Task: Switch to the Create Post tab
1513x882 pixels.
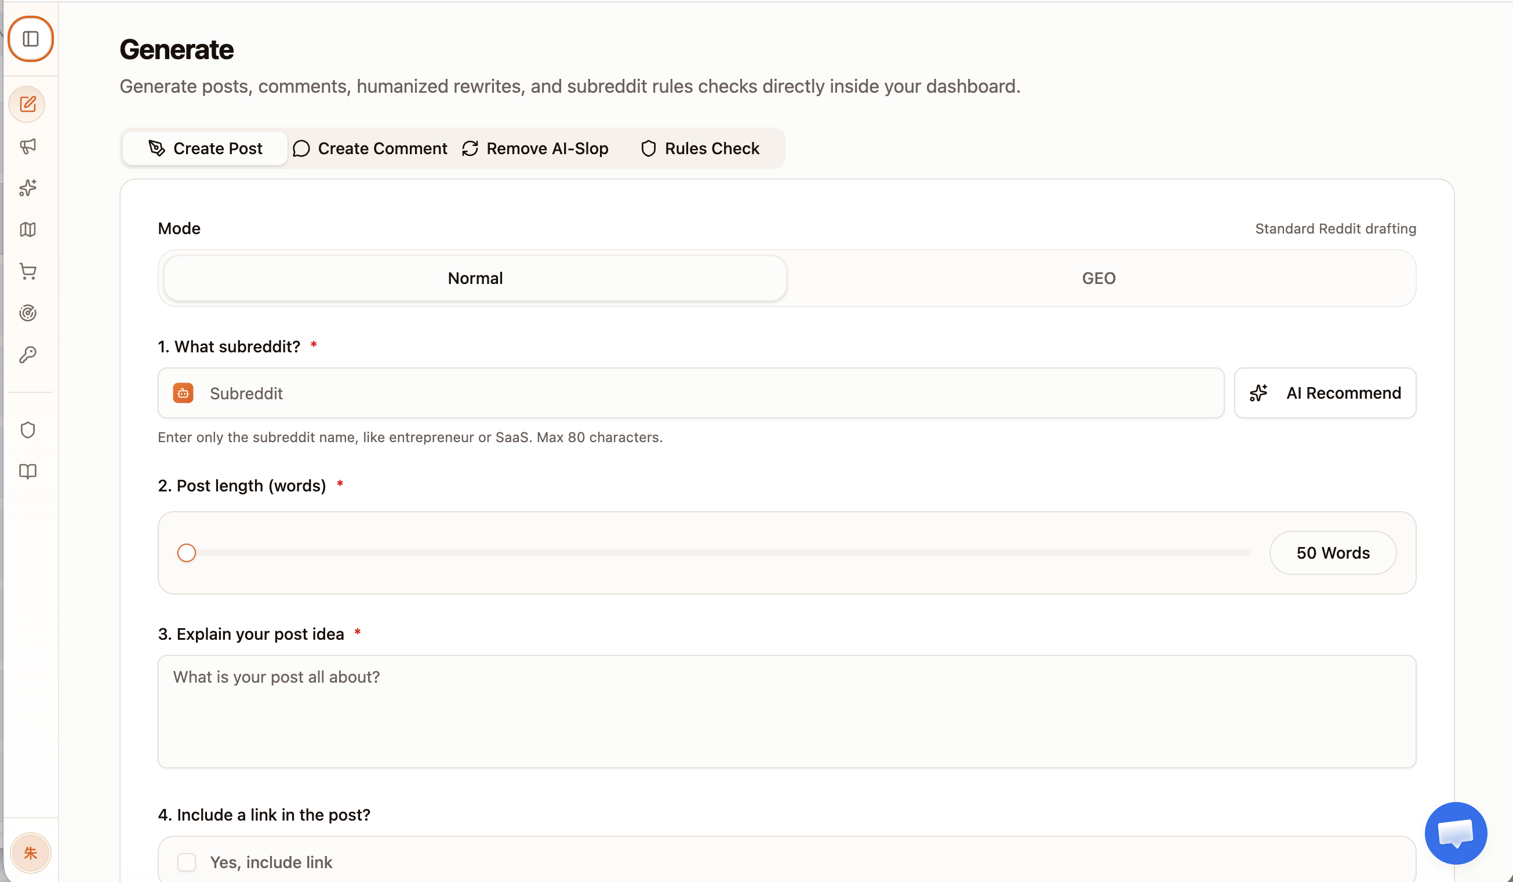Action: pos(205,148)
